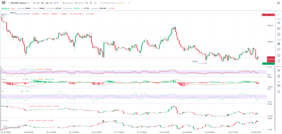Click the 85000.0 price axis label
The height and width of the screenshot is (134, 282).
tap(270, 26)
